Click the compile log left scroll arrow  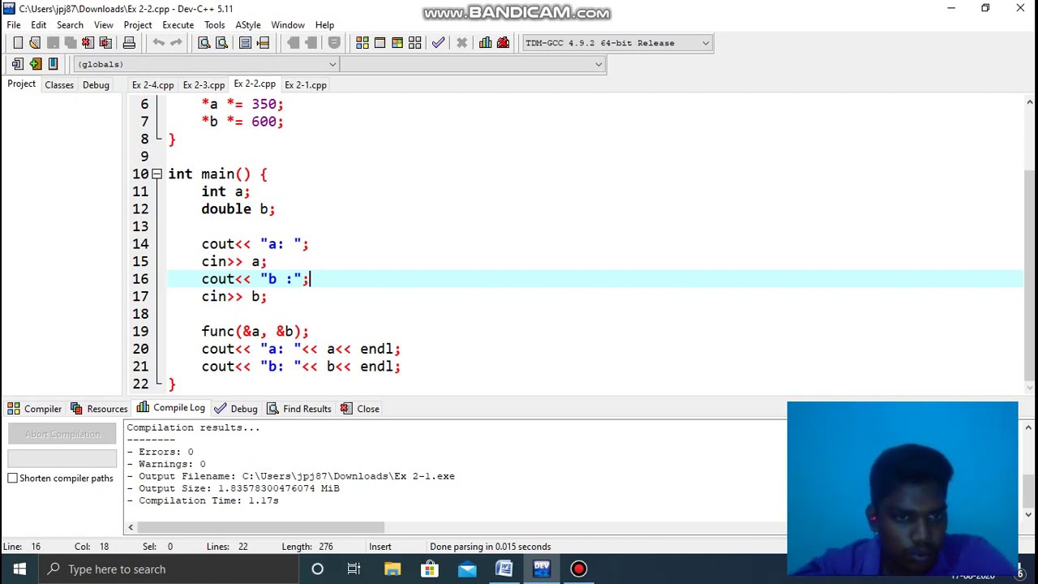pos(131,527)
